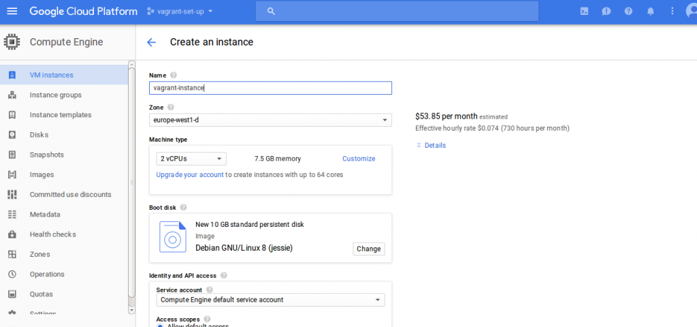Click the Instance groups sidebar icon
Screen dimensions: 697x327
12,95
